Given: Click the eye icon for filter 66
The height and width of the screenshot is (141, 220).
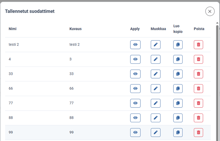Looking at the screenshot, I should click(135, 88).
